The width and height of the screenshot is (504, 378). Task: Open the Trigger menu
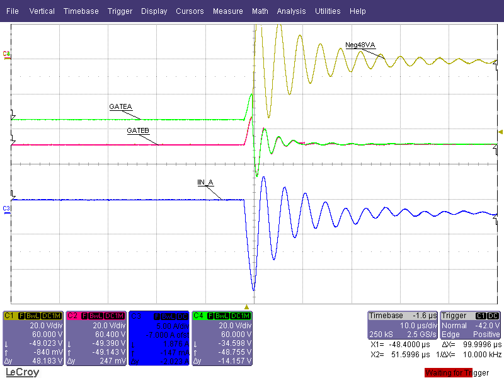[120, 11]
